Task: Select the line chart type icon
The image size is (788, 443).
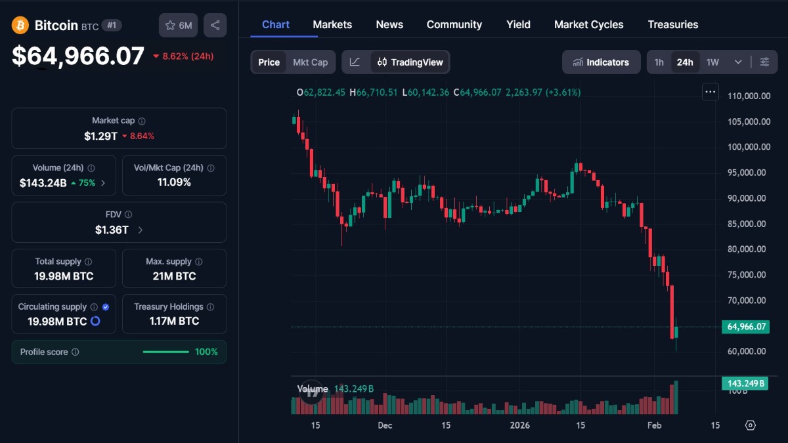Action: (x=355, y=62)
